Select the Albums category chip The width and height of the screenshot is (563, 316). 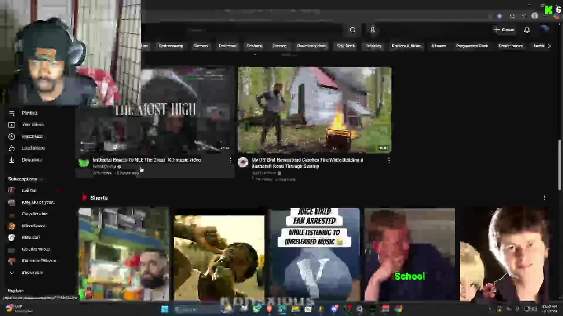click(439, 46)
